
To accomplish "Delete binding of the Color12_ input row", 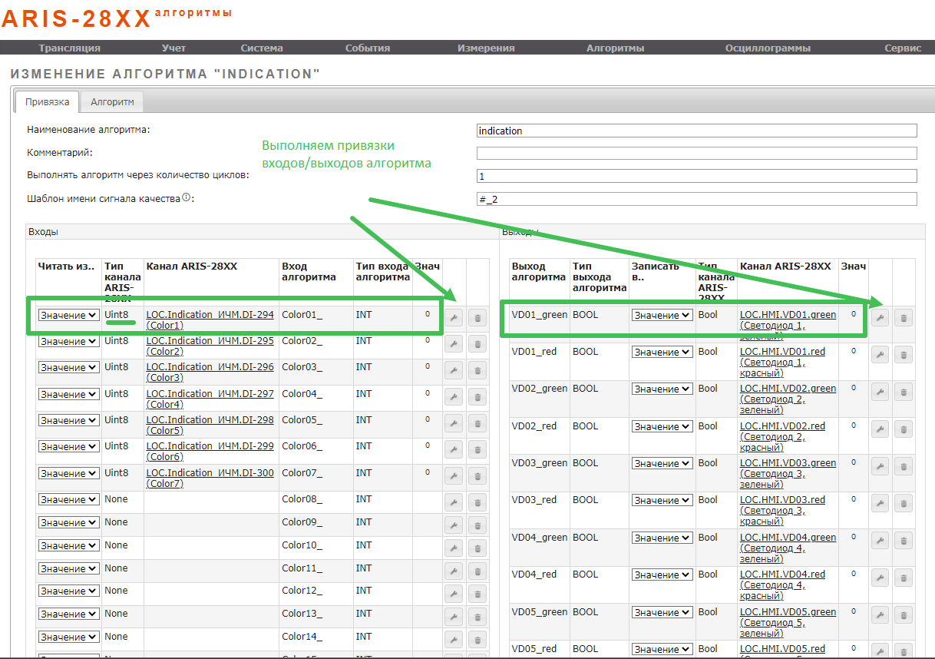I will [477, 594].
